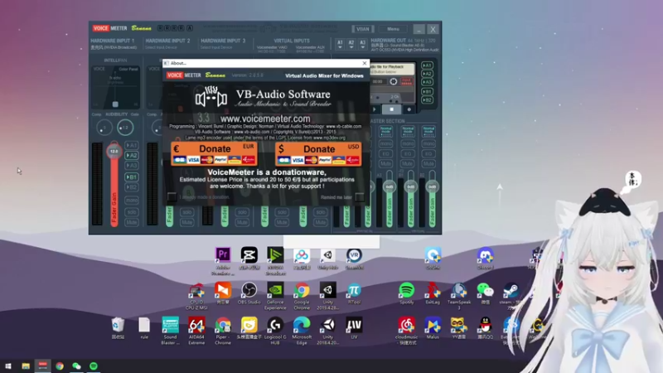663x373 pixels.
Task: Expand the A3 hardware out device dropdown
Action: [362, 44]
